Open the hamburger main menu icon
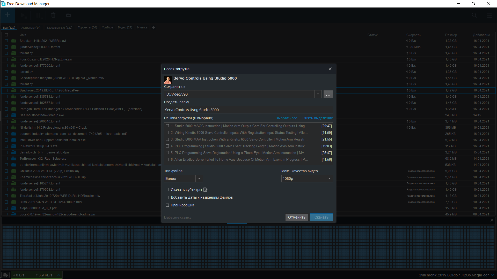Image resolution: width=497 pixels, height=279 pixels. (x=489, y=15)
